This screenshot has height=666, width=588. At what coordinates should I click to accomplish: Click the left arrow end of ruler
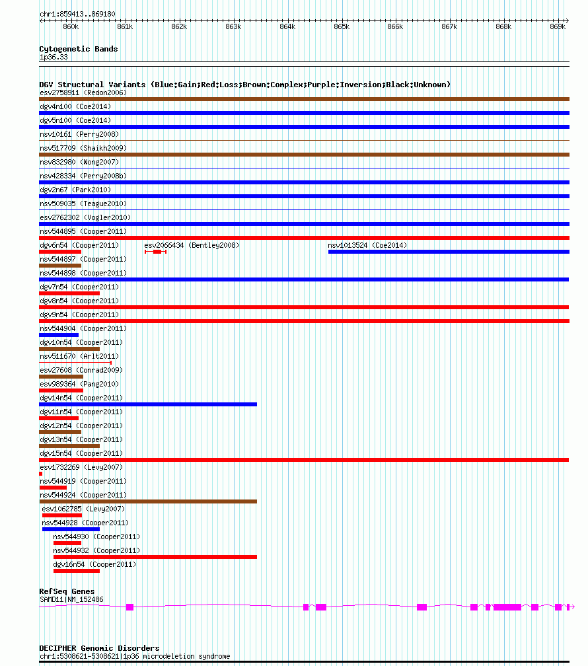(42, 20)
